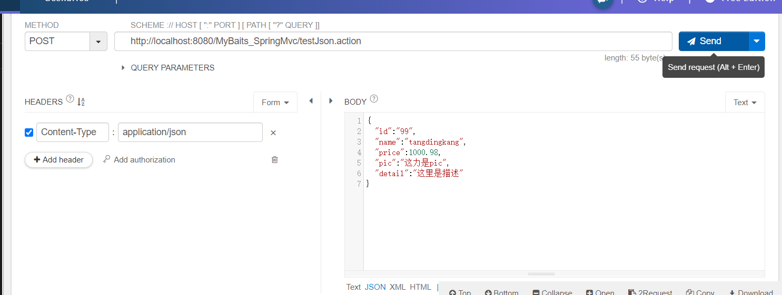Open the Send button dropdown arrow
Viewport: 782px width, 295px height.
[x=757, y=41]
